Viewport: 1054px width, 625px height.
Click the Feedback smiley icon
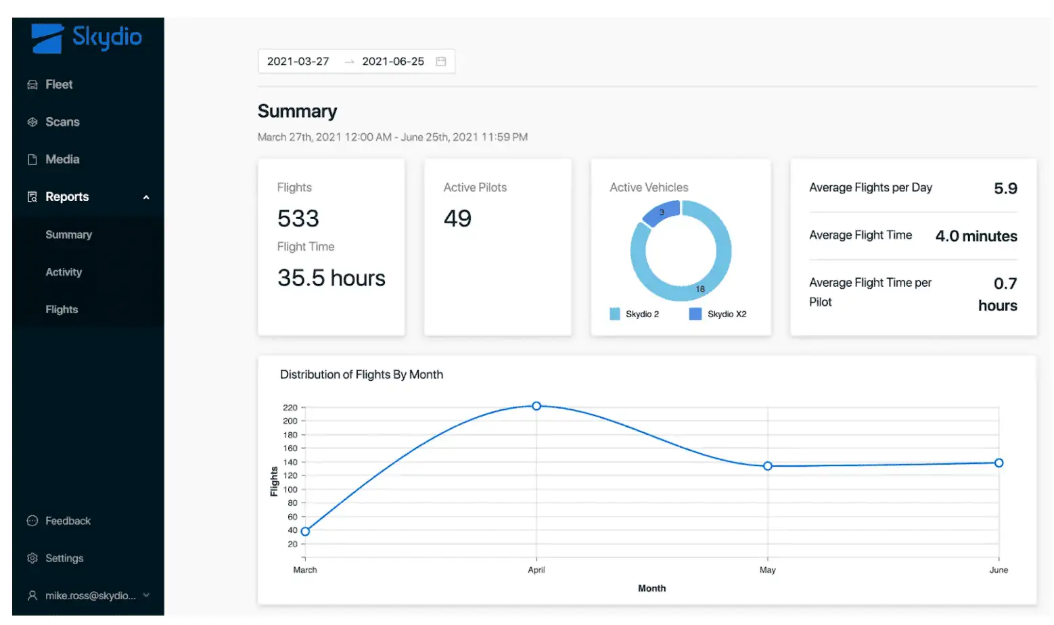point(32,521)
